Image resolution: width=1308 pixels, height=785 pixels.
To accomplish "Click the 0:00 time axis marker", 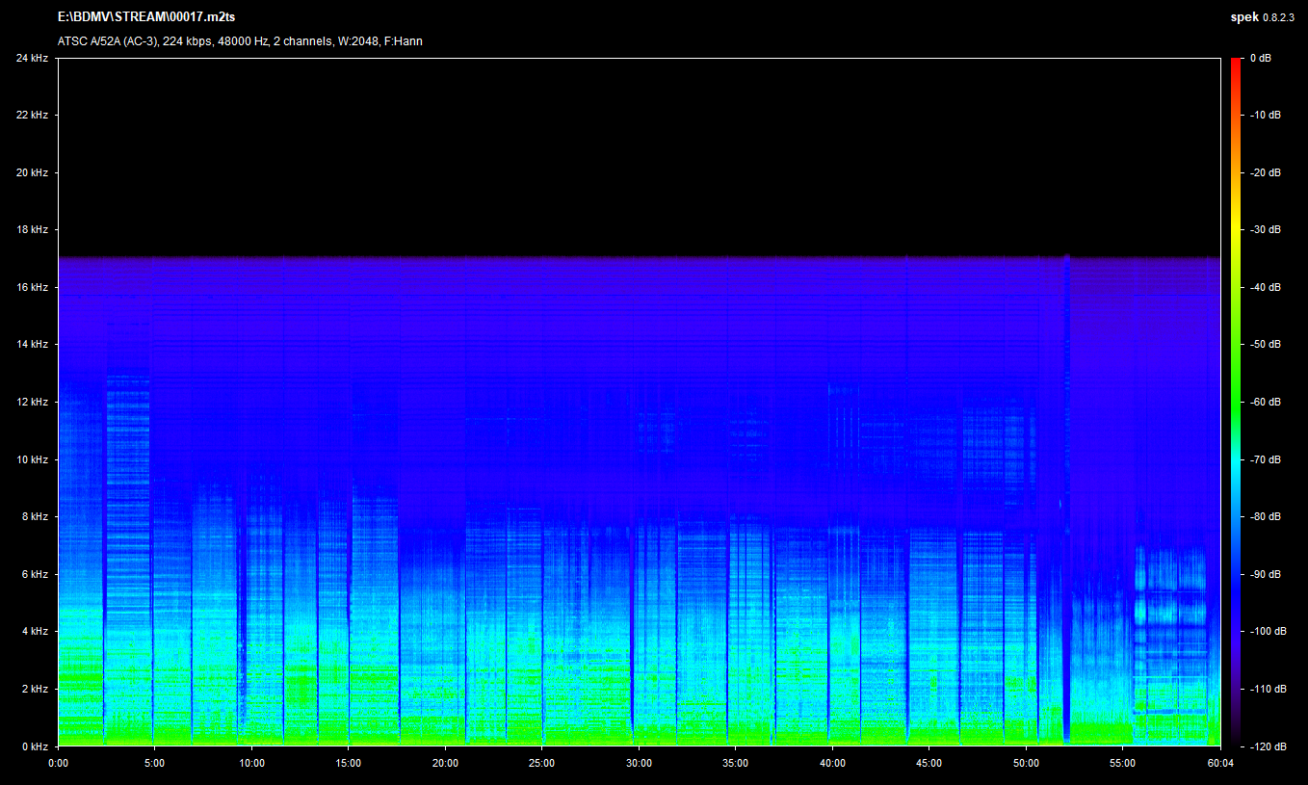I will 58,763.
